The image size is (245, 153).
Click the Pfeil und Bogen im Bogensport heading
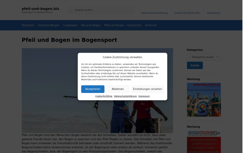(x=69, y=40)
